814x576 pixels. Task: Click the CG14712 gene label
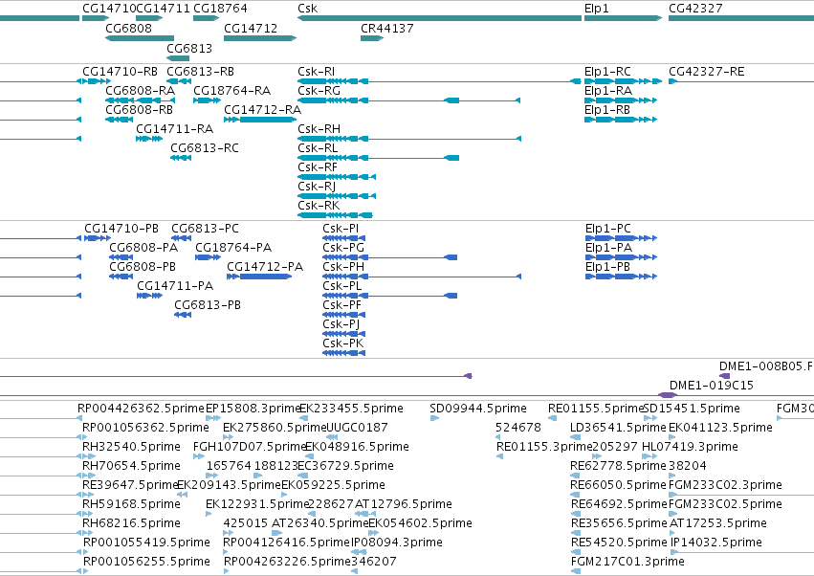point(251,28)
